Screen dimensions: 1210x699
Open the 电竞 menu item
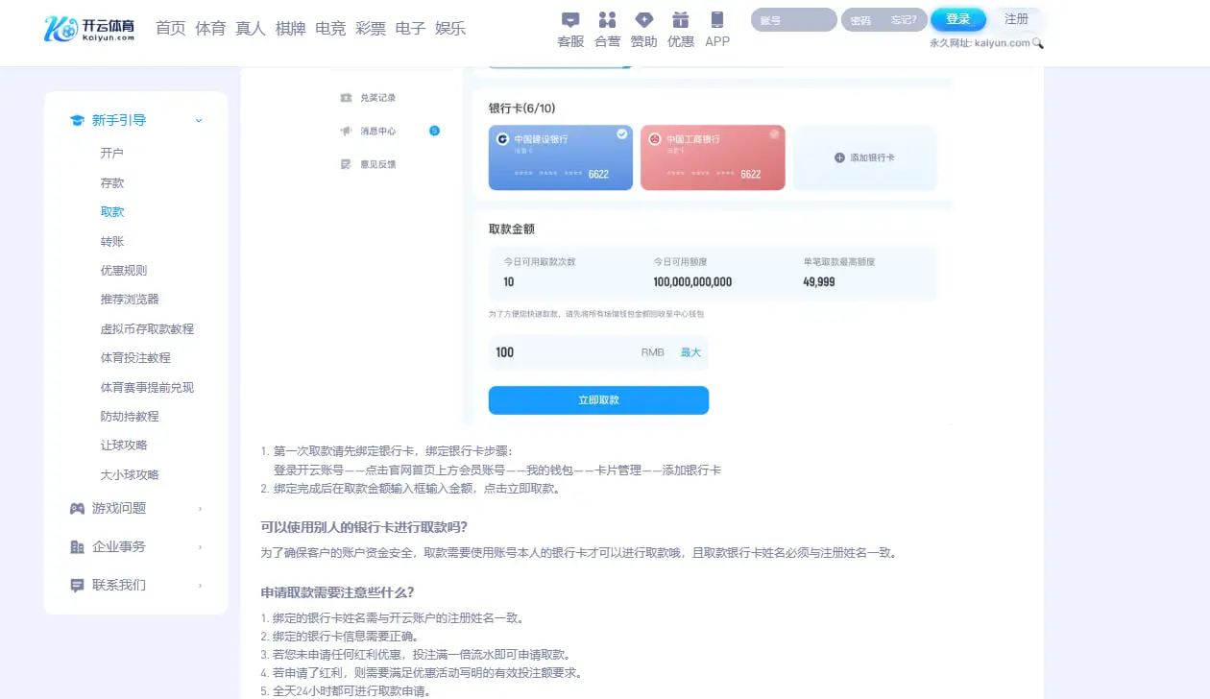tap(329, 29)
